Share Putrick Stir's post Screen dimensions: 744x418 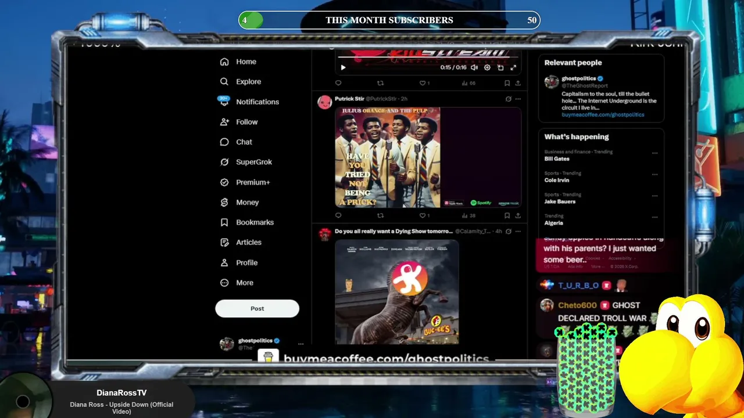point(517,215)
